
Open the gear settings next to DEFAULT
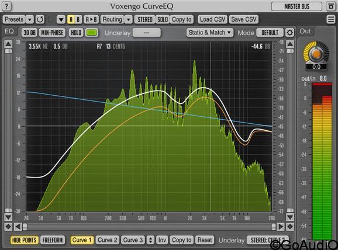coord(289,33)
